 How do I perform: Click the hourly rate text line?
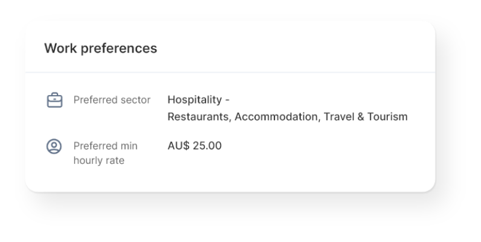(x=99, y=160)
